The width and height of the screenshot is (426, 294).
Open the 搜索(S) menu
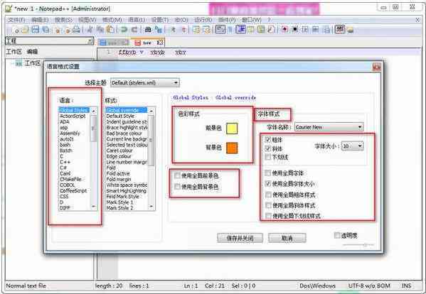tap(63, 20)
